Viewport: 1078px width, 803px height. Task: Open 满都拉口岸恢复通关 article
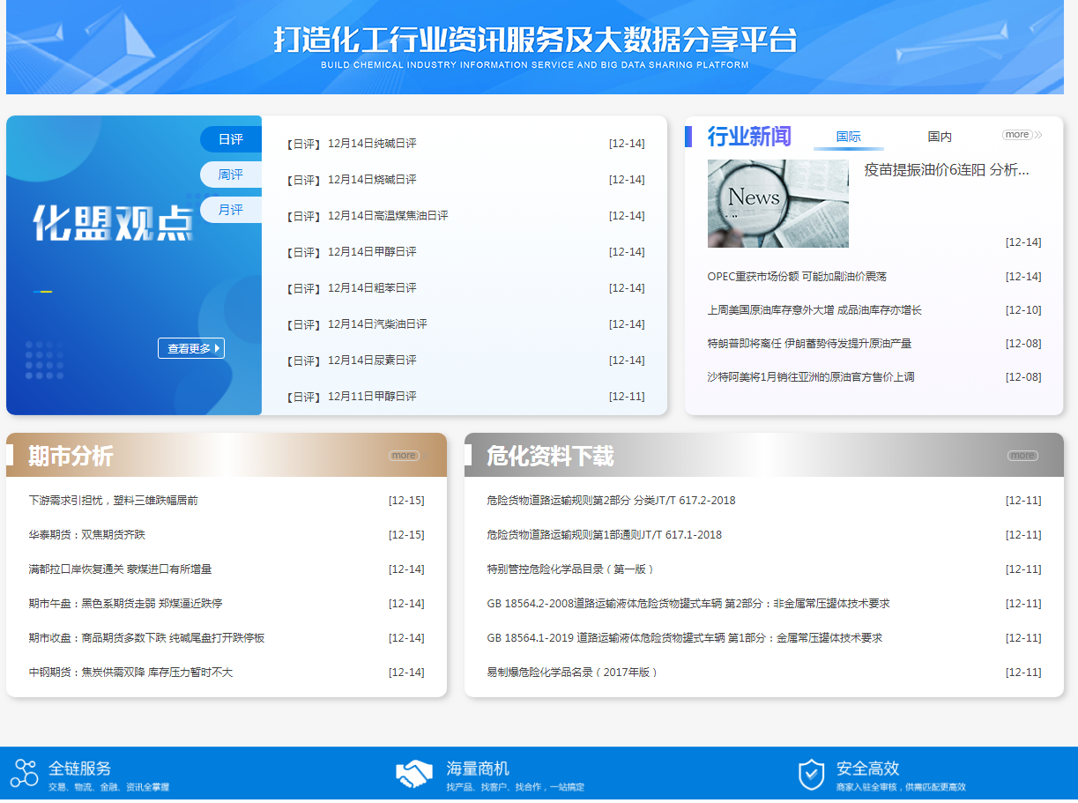120,569
